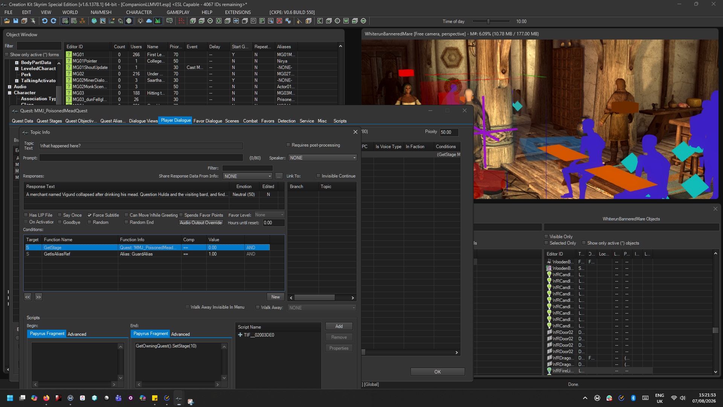Viewport: 723px width, 407px height.
Task: Click the red crossed box toolbar icon
Action: pos(279,21)
